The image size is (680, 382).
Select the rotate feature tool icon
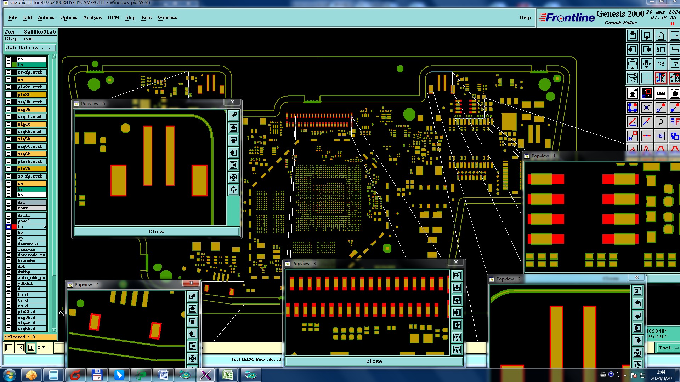click(661, 122)
